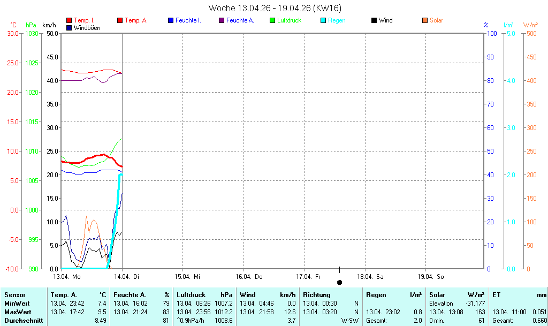The image size is (548, 326).
Task: Click the hPa axis unit label
Action: tap(32, 25)
